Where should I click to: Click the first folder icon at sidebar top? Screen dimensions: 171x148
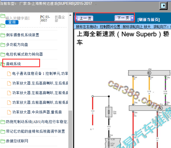3,16
